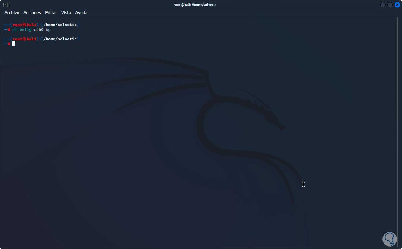
Task: Open the Archivo menu
Action: (12, 13)
